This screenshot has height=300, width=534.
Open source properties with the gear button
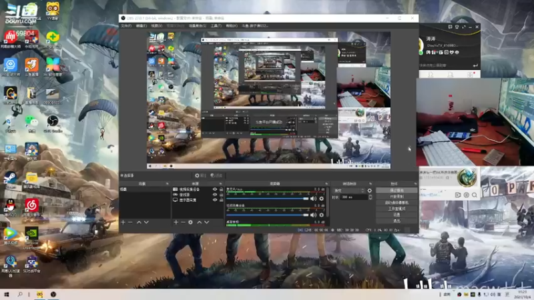coord(200,175)
